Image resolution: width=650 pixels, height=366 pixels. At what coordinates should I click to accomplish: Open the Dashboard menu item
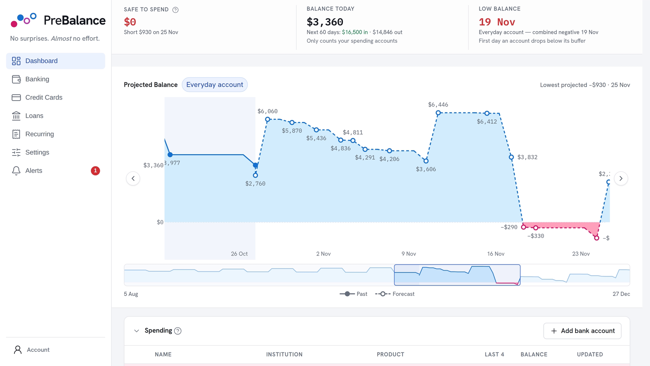coord(56,61)
